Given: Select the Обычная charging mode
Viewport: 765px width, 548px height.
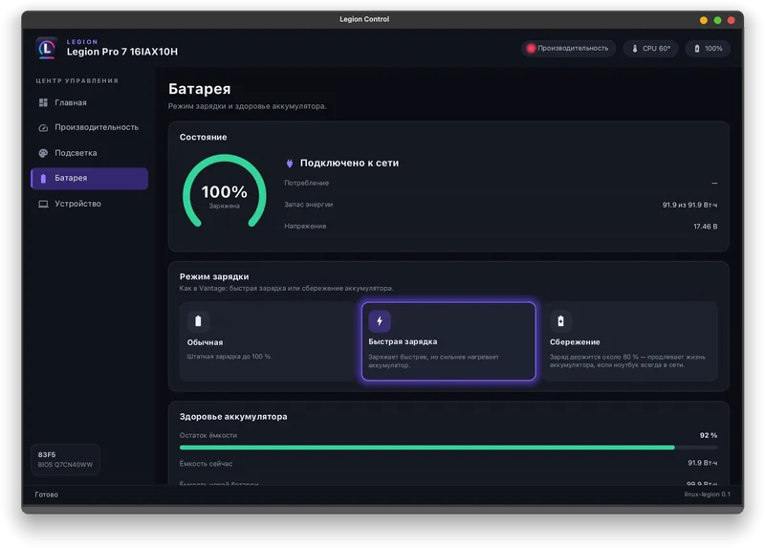Looking at the screenshot, I should (x=268, y=341).
